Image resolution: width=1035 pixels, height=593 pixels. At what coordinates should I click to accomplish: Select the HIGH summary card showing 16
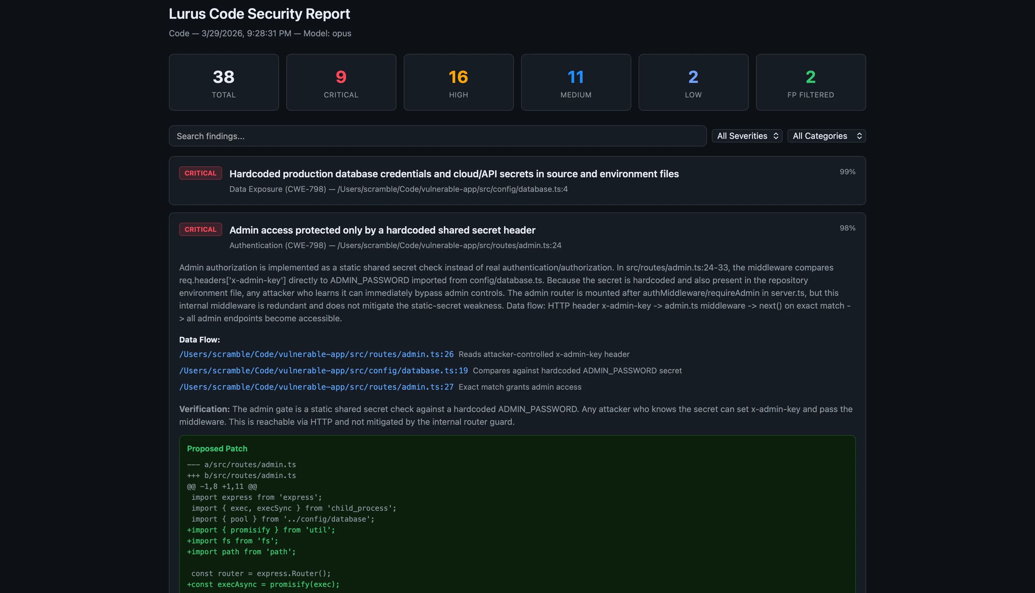click(x=458, y=82)
